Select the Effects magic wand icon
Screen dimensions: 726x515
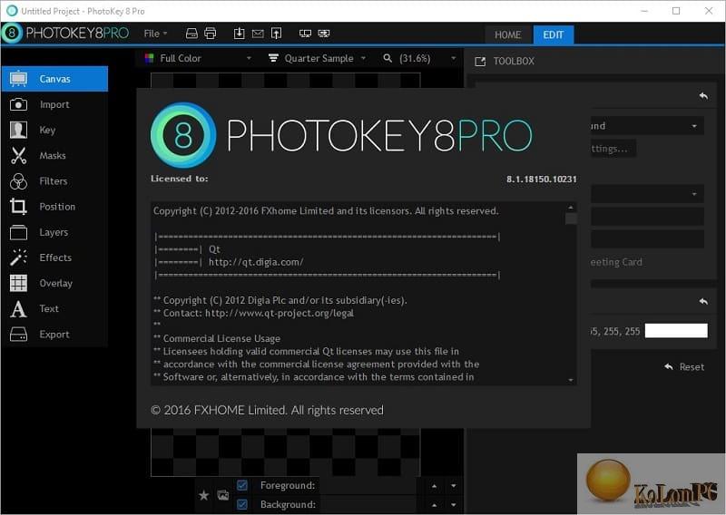click(18, 257)
